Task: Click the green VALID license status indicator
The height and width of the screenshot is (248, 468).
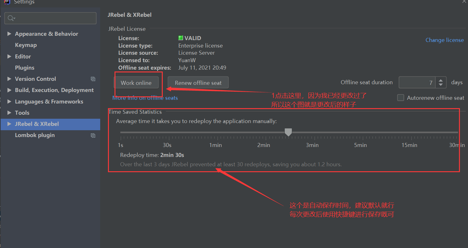Action: (x=180, y=38)
